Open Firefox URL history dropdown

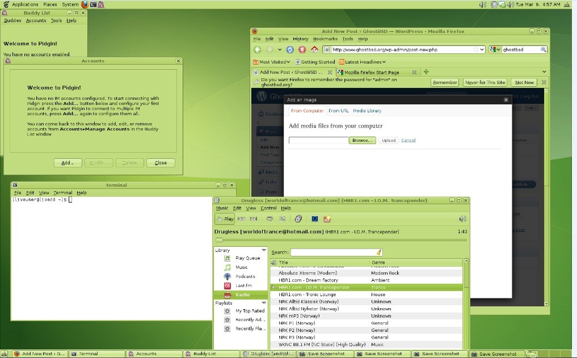pos(482,49)
